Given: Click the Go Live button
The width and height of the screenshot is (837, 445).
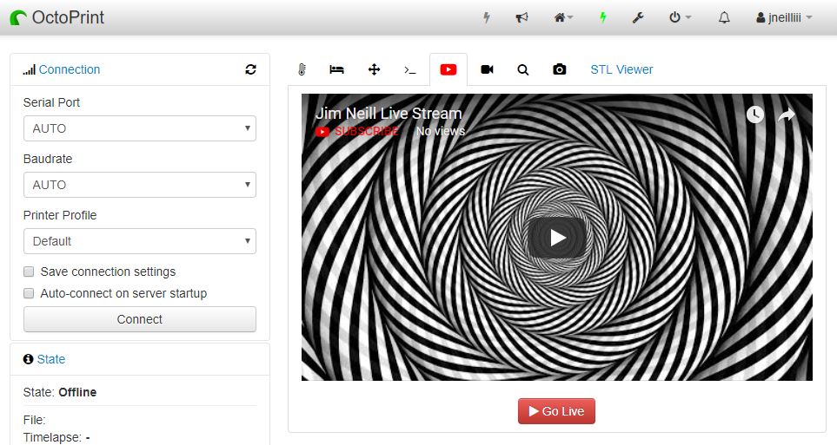Looking at the screenshot, I should point(556,411).
